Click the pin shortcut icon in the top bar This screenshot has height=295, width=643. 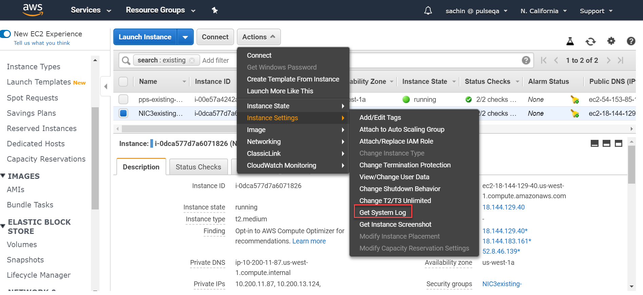coord(214,10)
